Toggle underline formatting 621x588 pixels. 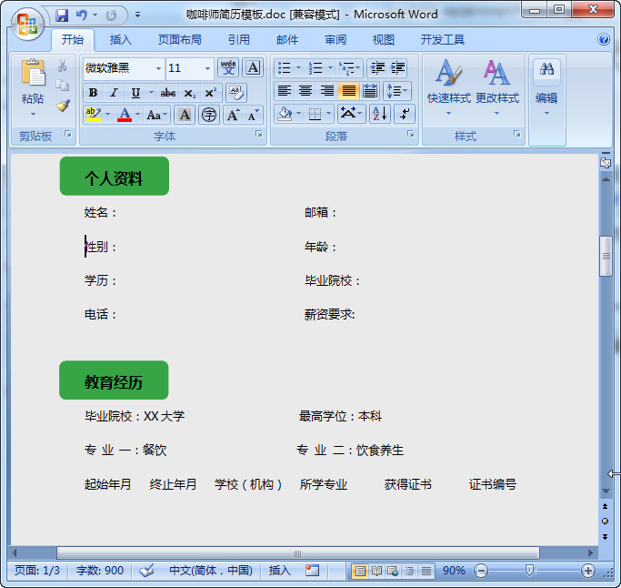pyautogui.click(x=135, y=93)
